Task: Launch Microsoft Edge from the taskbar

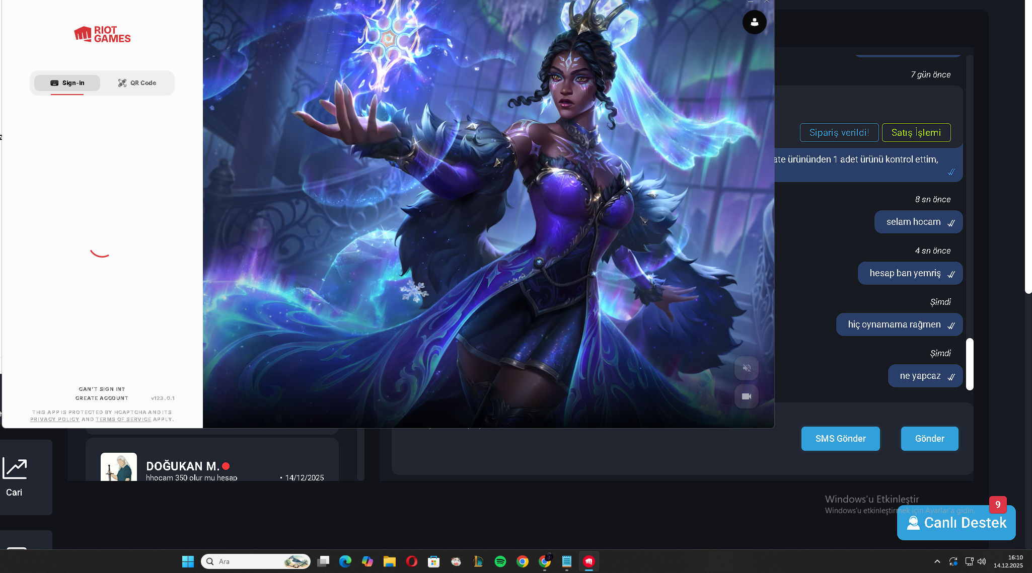Action: (345, 561)
